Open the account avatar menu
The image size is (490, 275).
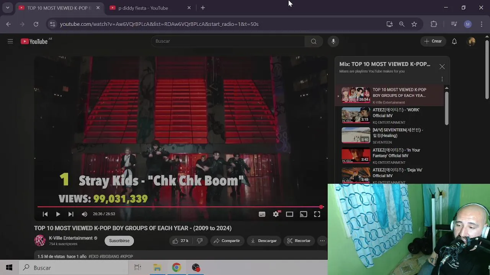tap(472, 41)
